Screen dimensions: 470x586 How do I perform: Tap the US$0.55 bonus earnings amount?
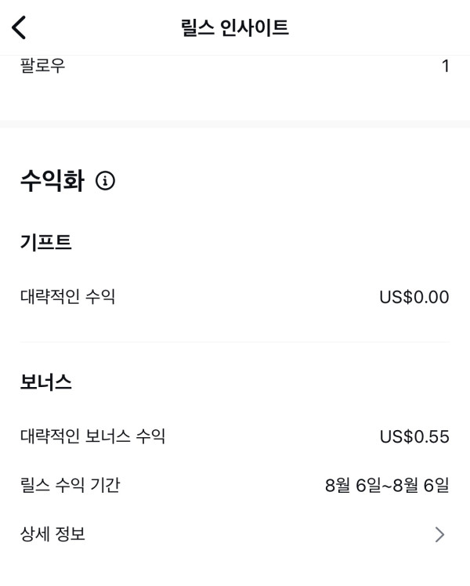point(414,436)
